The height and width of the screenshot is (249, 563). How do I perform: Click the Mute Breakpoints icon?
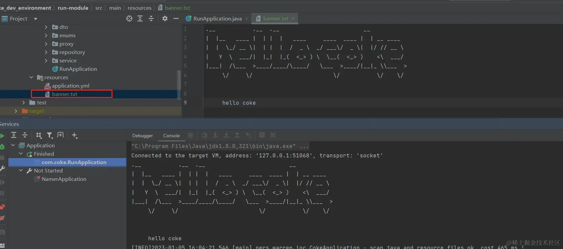(x=2, y=218)
